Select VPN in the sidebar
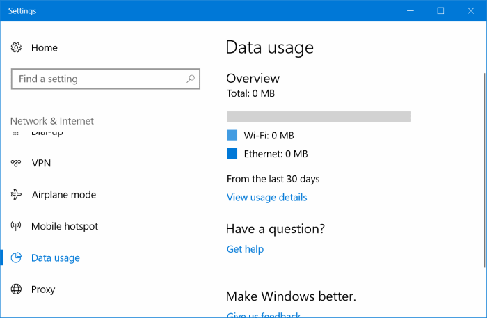Screen dimensions: 487x318 (x=41, y=163)
